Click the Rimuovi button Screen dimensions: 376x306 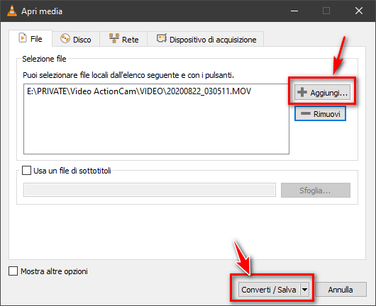tap(320, 114)
